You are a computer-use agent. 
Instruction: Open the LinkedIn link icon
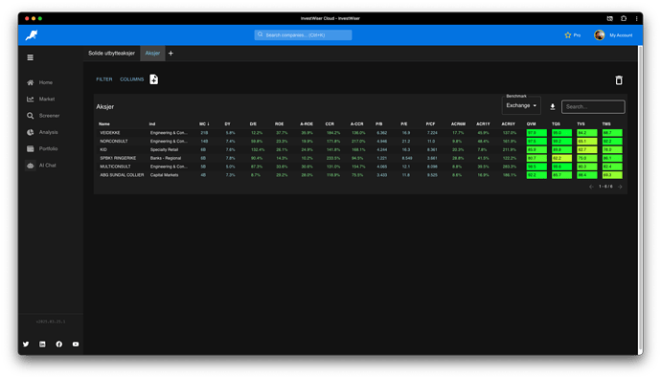pyautogui.click(x=42, y=344)
